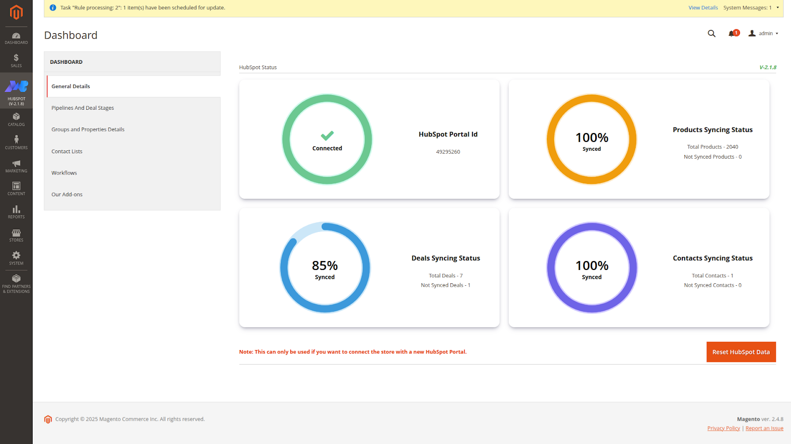The height and width of the screenshot is (444, 791).
Task: Expand the System Messages dropdown
Action: click(x=751, y=7)
